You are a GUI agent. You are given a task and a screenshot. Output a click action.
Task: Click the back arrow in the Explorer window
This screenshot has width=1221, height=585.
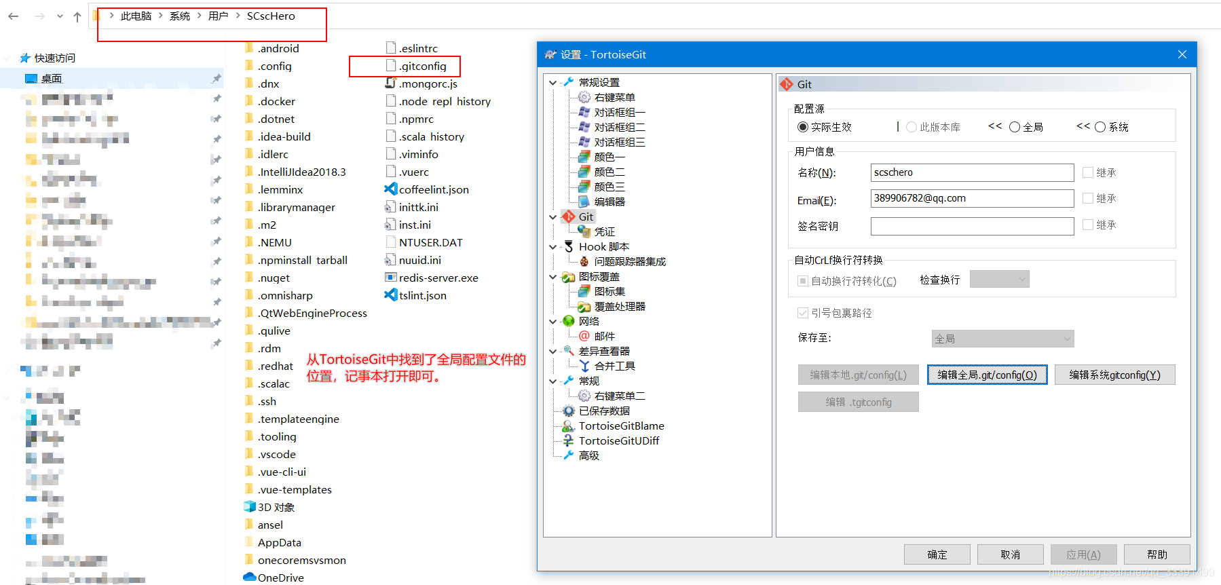tap(14, 16)
